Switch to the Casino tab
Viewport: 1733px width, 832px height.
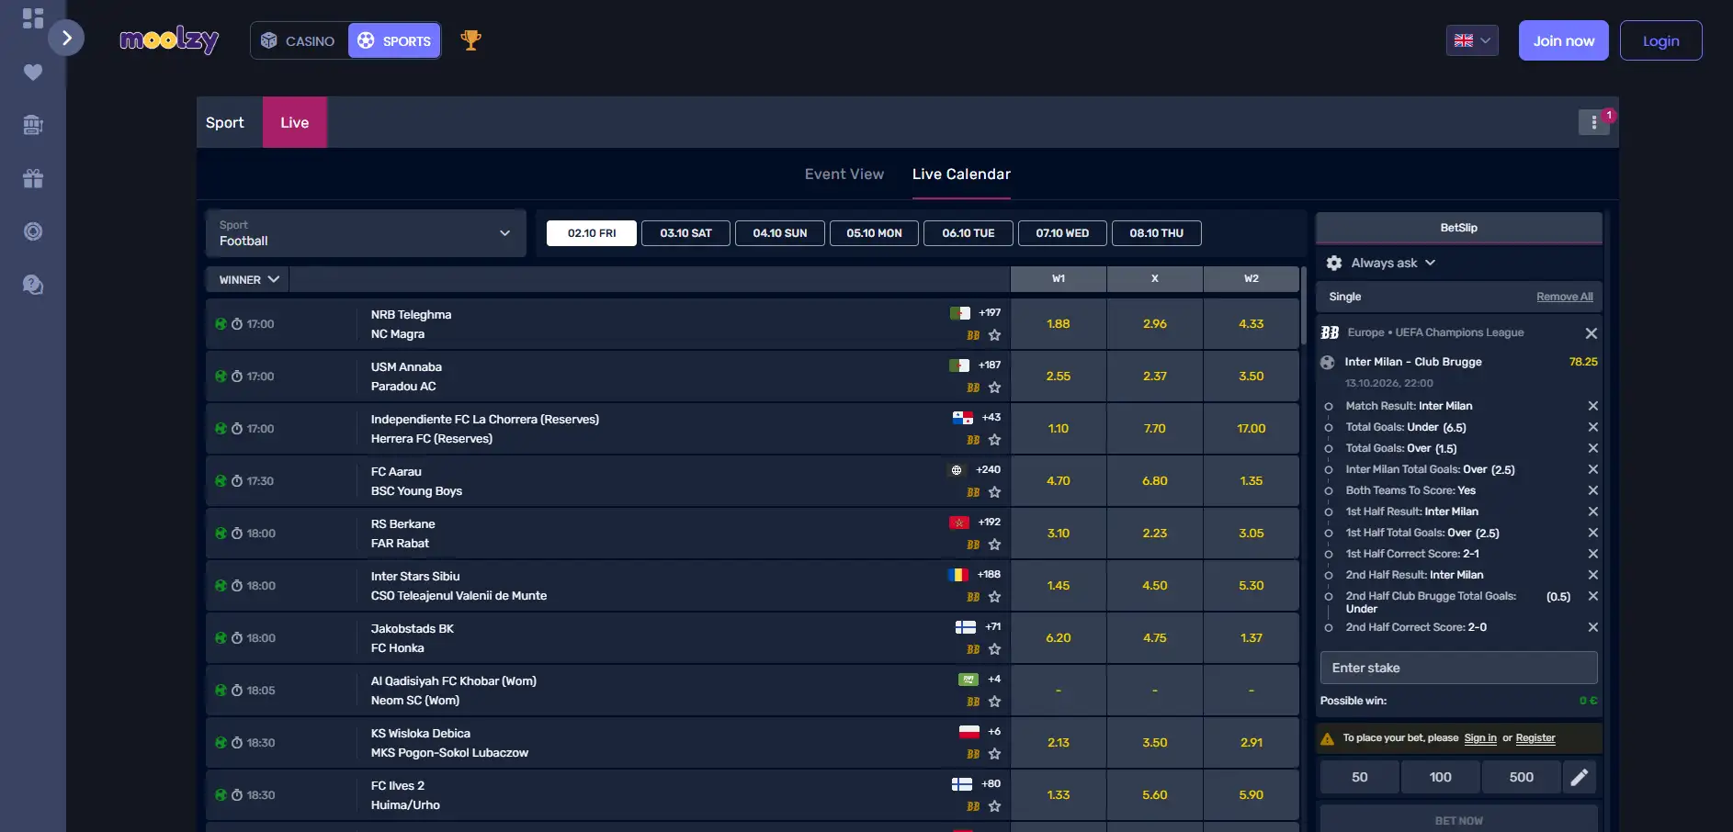click(x=299, y=40)
